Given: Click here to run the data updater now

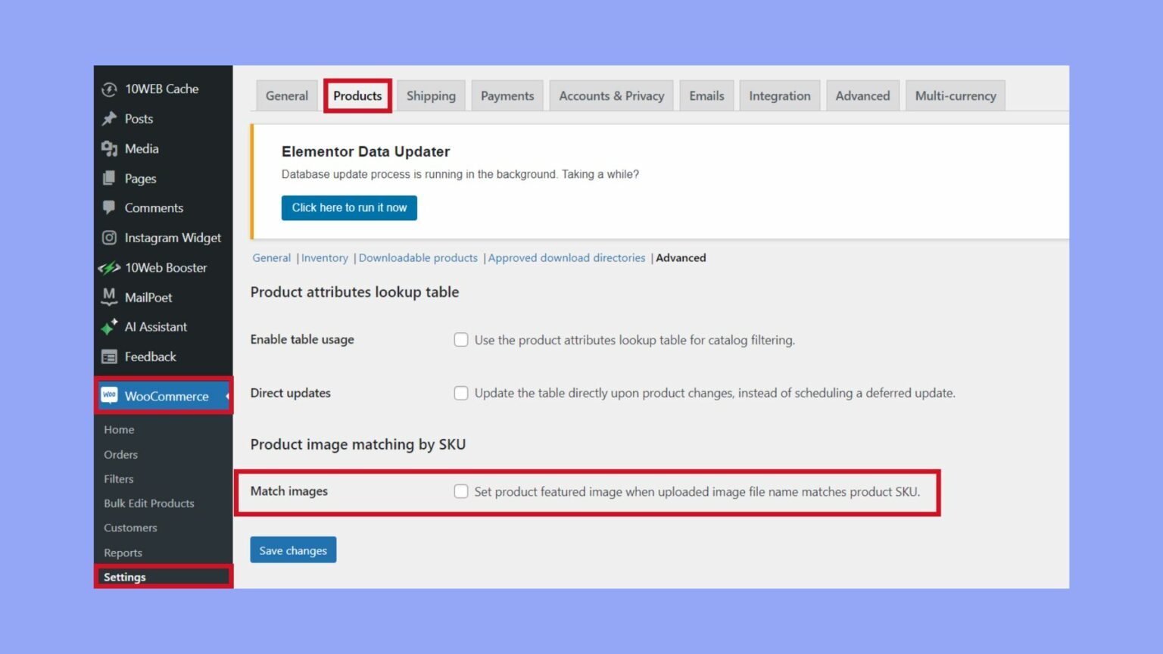Looking at the screenshot, I should click(348, 207).
